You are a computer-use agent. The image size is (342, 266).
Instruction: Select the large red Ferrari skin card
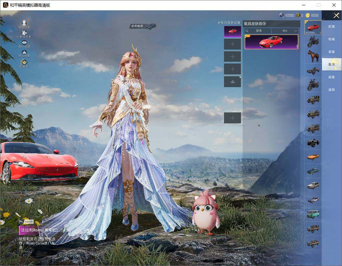click(271, 42)
